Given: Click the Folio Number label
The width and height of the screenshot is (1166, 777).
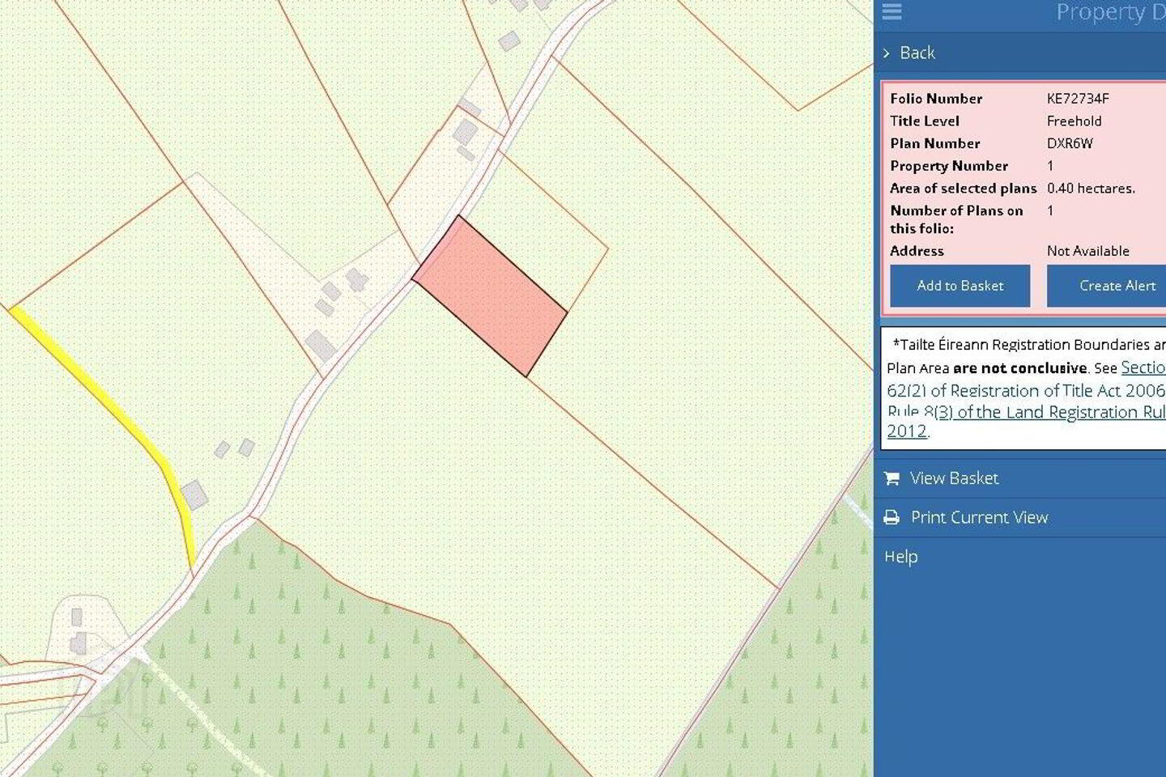Looking at the screenshot, I should (936, 99).
